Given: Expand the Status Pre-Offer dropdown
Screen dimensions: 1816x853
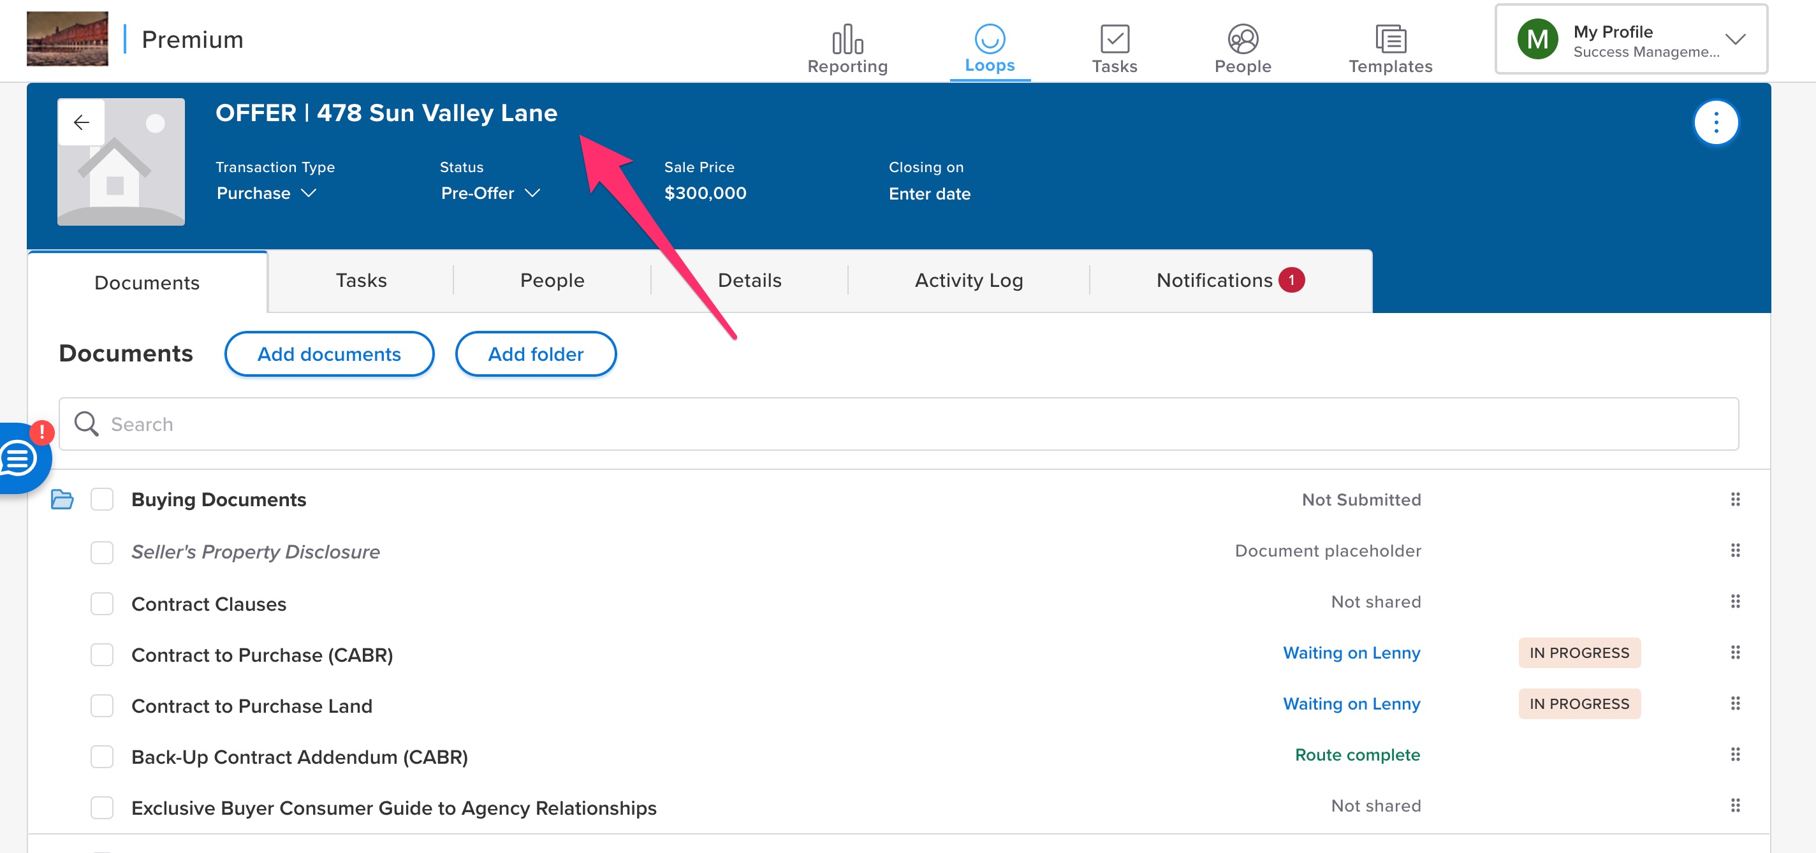Looking at the screenshot, I should (490, 193).
